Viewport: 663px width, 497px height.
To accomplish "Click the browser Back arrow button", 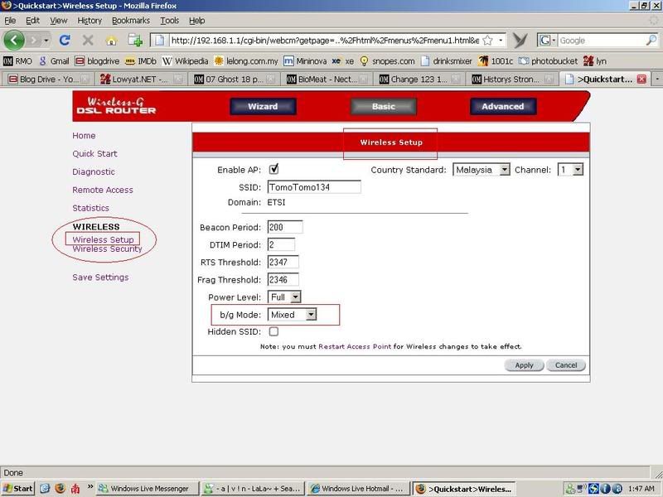I will [15, 40].
